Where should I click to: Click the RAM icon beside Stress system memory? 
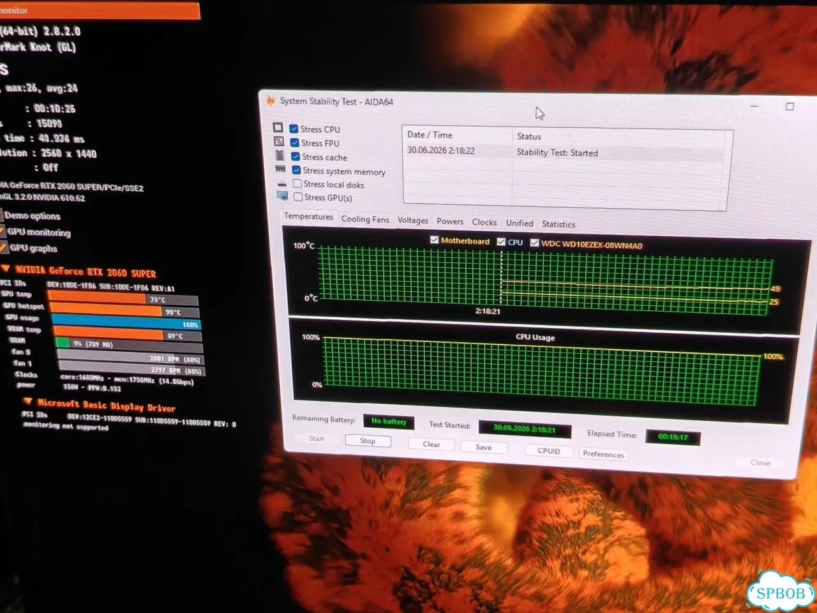click(280, 169)
